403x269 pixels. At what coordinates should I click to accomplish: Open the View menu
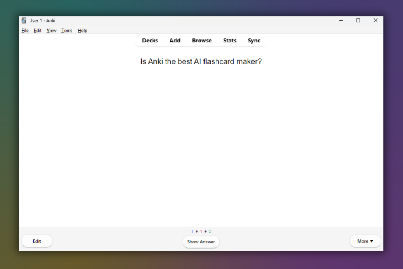pyautogui.click(x=51, y=30)
